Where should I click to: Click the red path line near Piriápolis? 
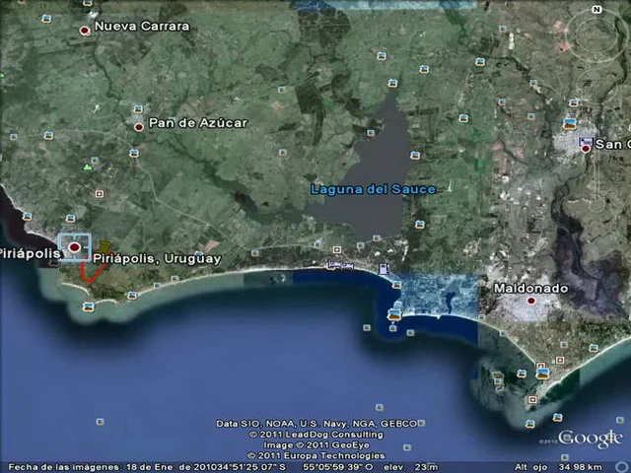pyautogui.click(x=91, y=273)
